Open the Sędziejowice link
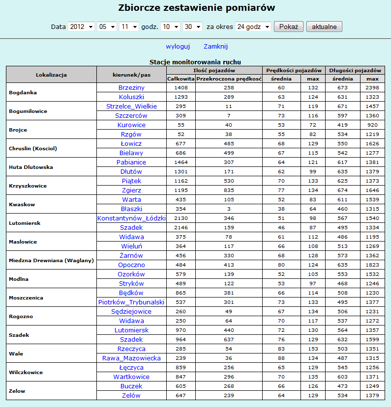Image resolution: width=391 pixels, height=407 pixels. (131, 312)
